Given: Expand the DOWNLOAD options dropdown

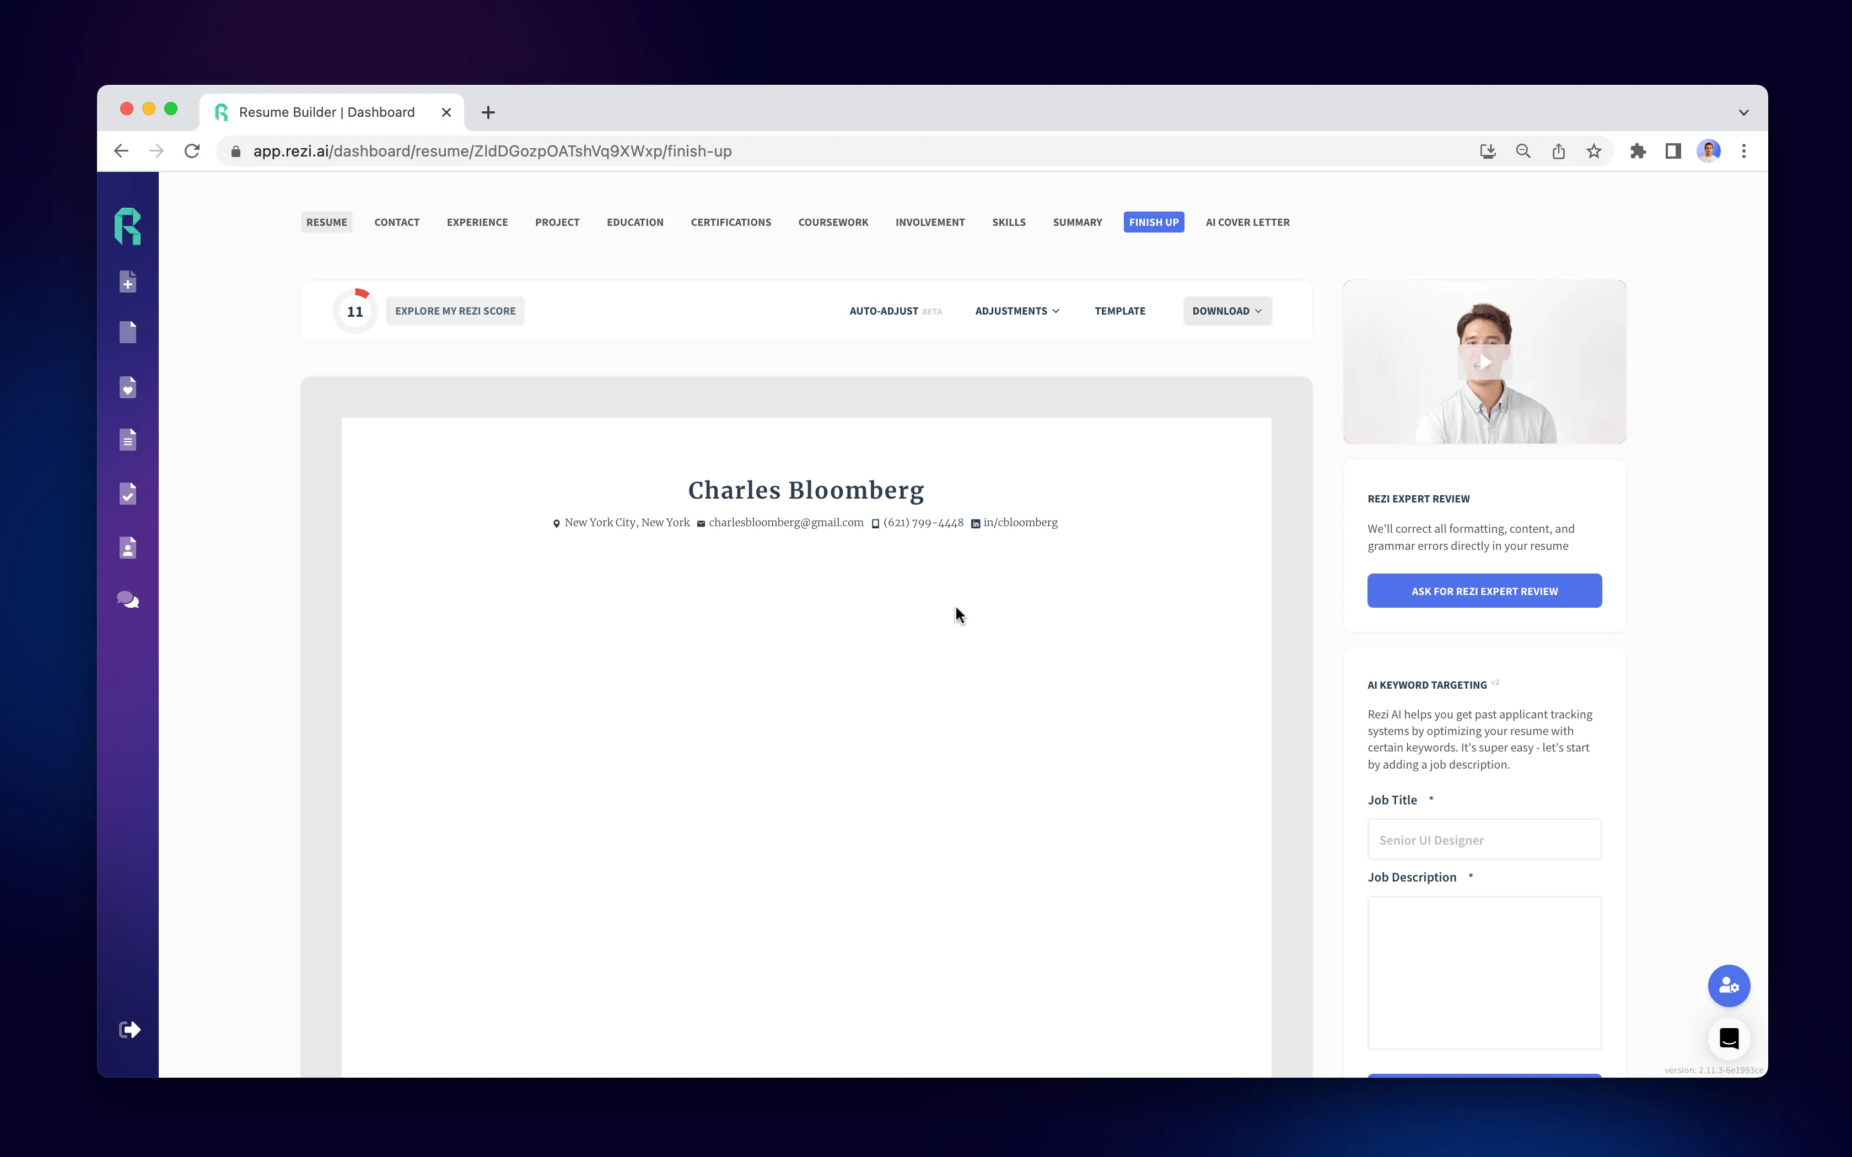Looking at the screenshot, I should coord(1225,311).
